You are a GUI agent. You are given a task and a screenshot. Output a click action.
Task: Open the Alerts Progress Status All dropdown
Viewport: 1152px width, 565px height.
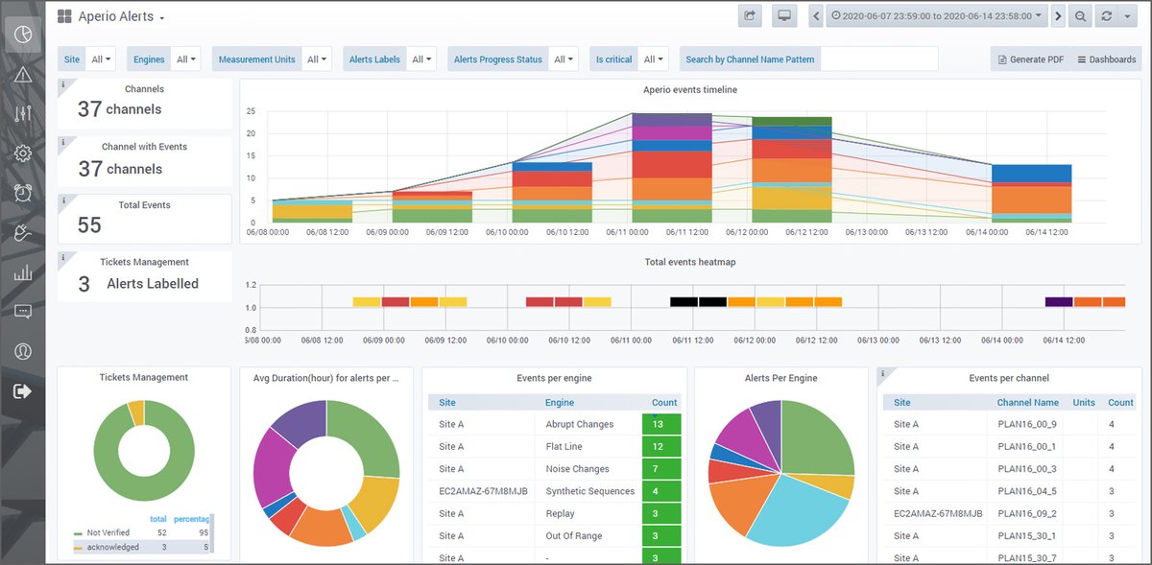pyautogui.click(x=563, y=59)
